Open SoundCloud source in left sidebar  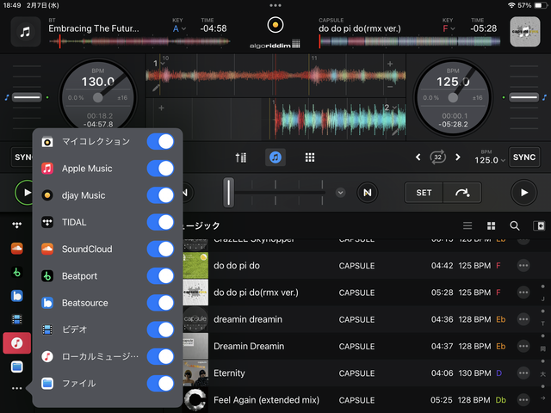click(15, 249)
